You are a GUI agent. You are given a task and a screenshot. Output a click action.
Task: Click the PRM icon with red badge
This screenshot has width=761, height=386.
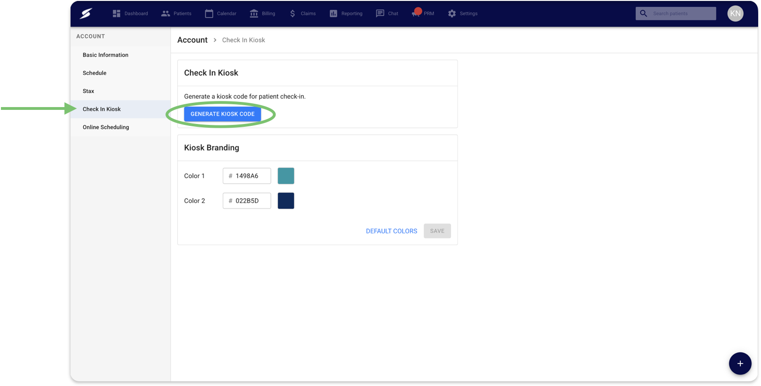(x=416, y=13)
